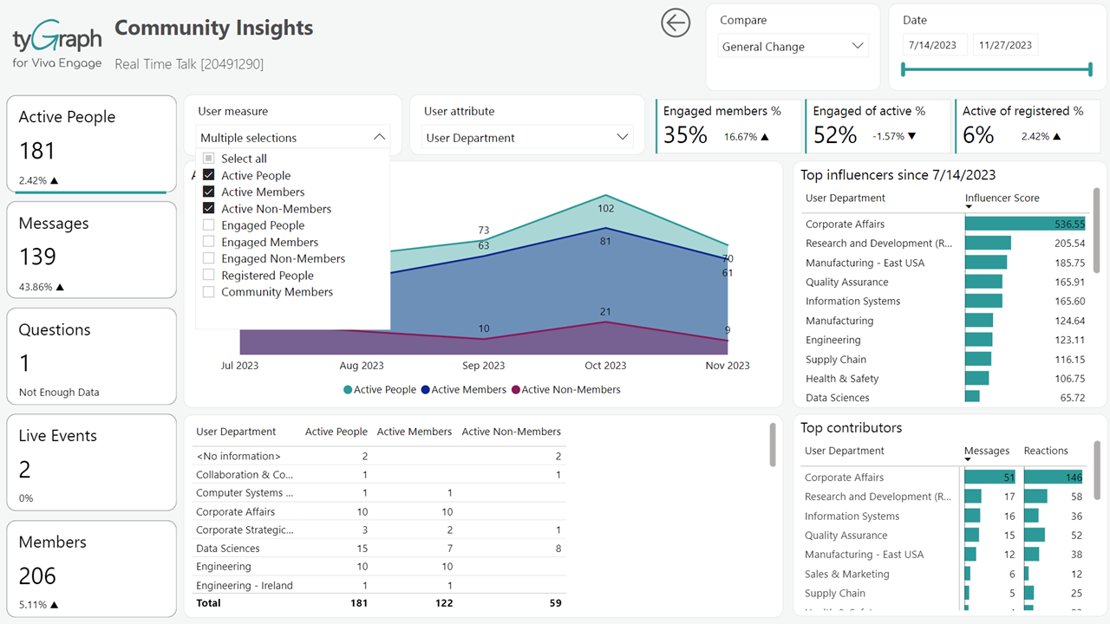Open the Members card

(92, 568)
